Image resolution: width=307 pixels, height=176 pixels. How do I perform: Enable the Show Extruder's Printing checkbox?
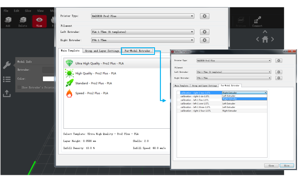point(19,87)
